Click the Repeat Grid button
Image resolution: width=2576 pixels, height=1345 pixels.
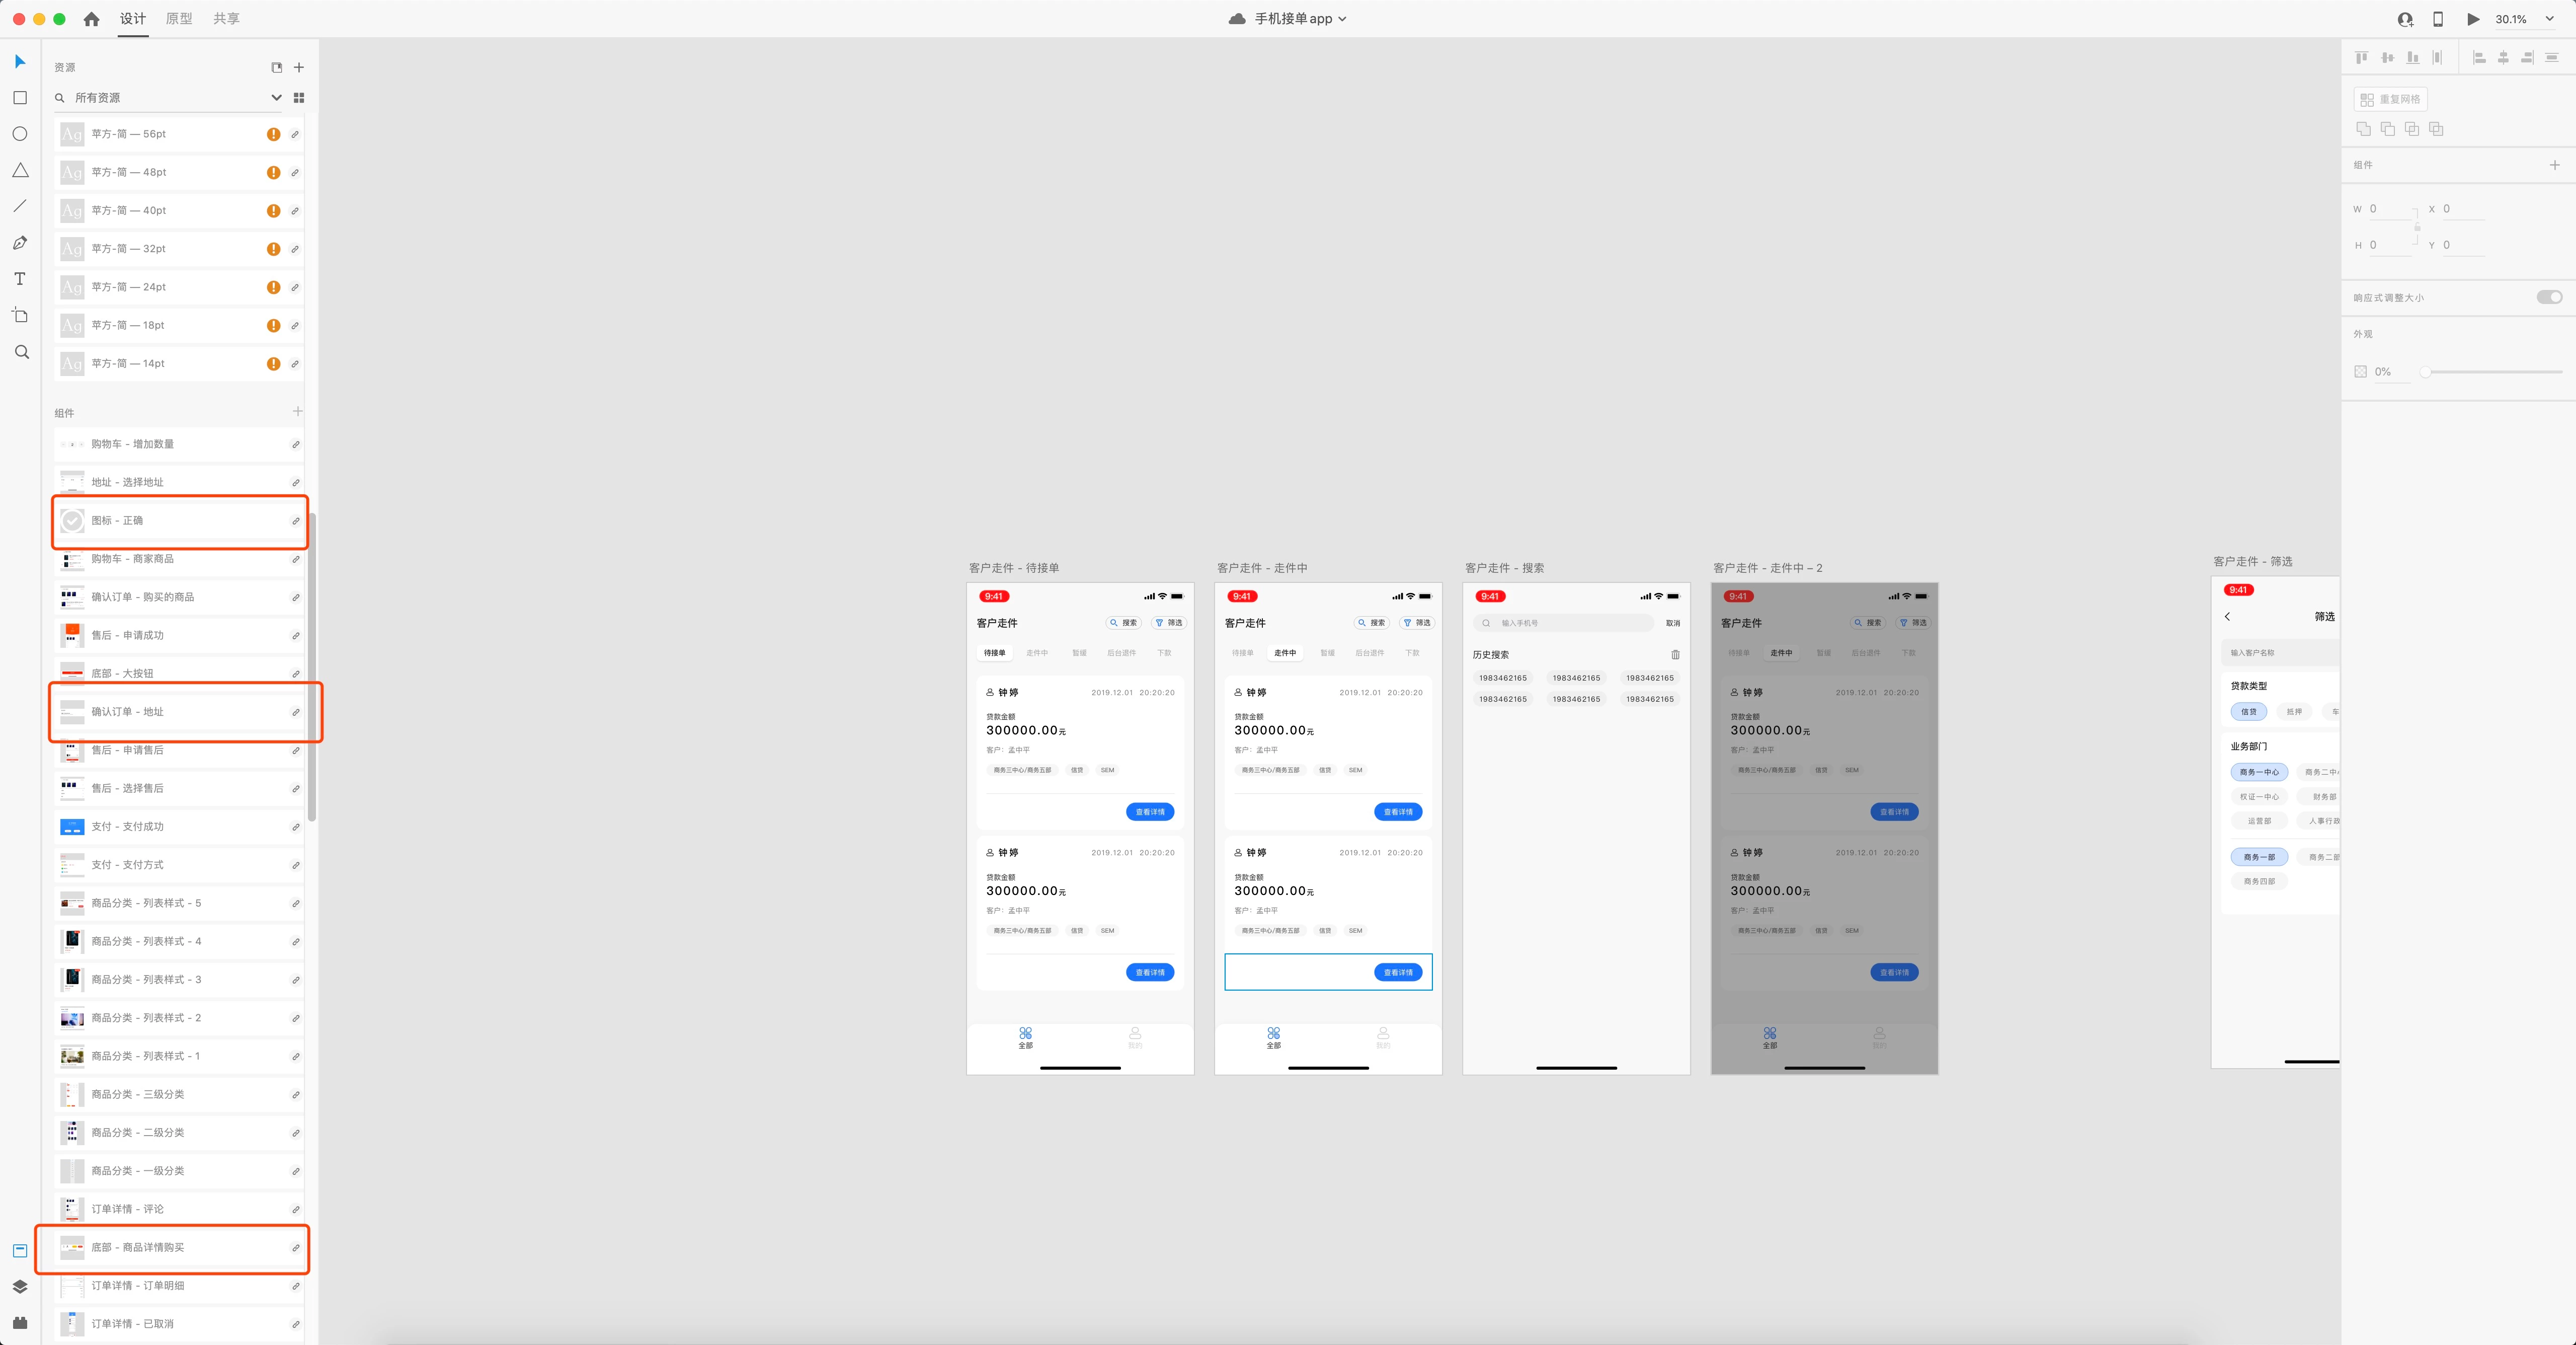pos(2390,99)
